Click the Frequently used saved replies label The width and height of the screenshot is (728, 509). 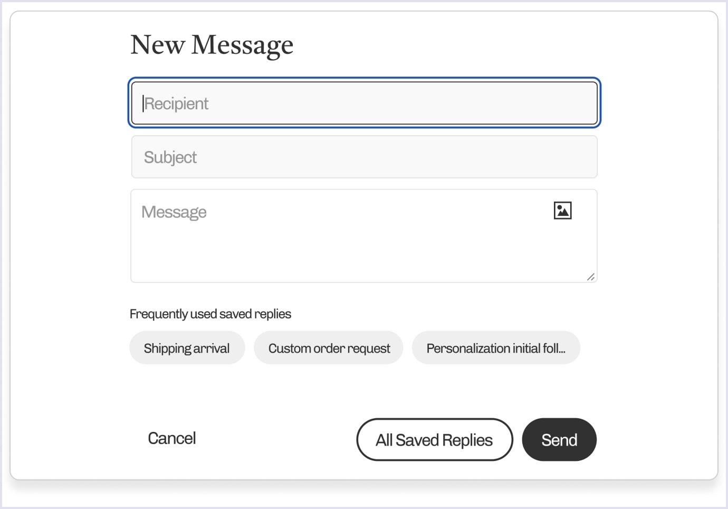click(210, 314)
